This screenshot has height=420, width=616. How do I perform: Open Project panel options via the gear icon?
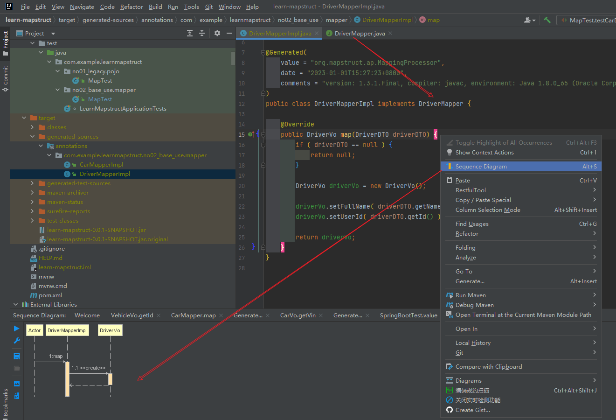217,33
